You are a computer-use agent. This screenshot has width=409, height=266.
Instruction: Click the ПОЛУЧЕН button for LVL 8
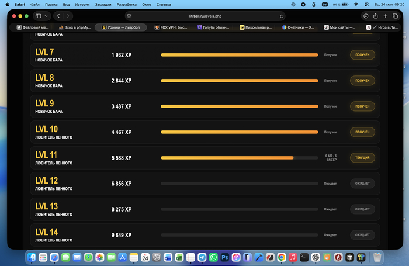tap(362, 81)
